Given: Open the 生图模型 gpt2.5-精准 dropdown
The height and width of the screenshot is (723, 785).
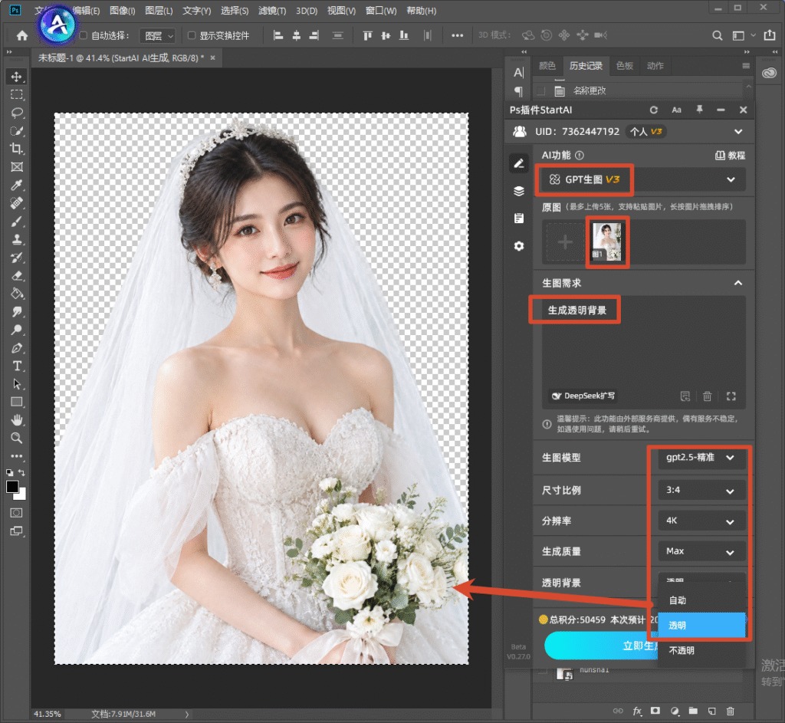Looking at the screenshot, I should pyautogui.click(x=701, y=458).
